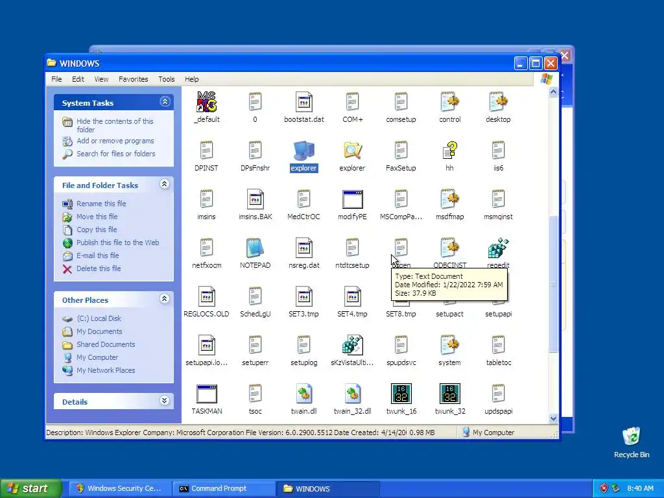Image resolution: width=664 pixels, height=498 pixels.
Task: Open the Recycle Bin on desktop
Action: 632,436
